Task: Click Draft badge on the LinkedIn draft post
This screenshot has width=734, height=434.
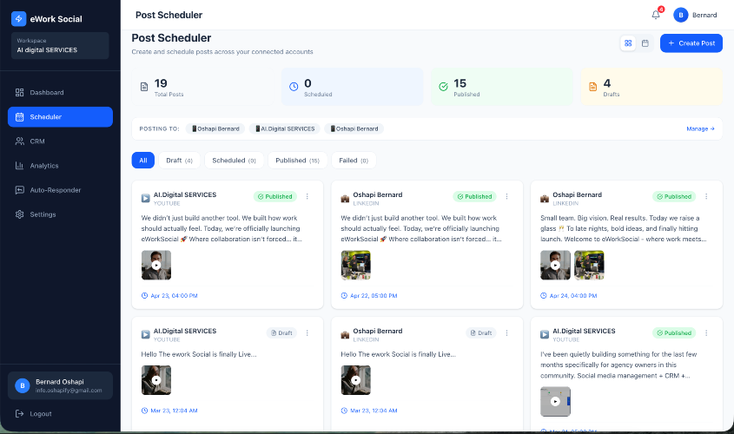Action: pyautogui.click(x=481, y=333)
